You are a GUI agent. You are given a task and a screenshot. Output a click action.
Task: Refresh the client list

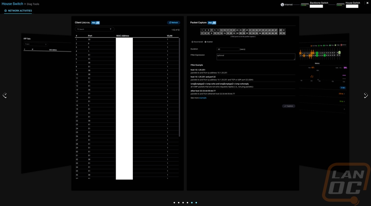tap(174, 23)
